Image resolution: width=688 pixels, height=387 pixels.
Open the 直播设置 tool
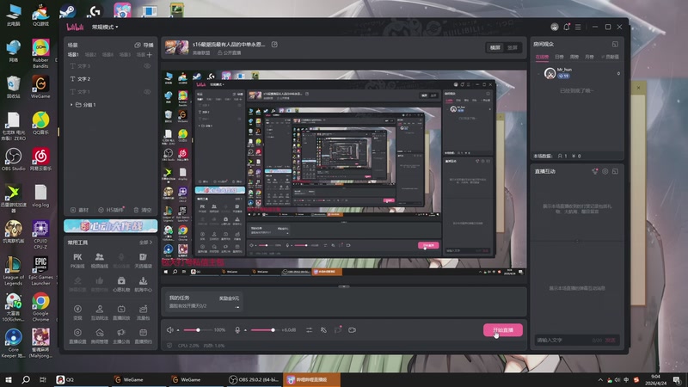pos(77,335)
